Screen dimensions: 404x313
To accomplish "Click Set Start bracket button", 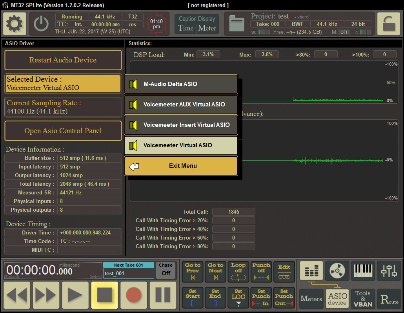I will [x=193, y=298].
